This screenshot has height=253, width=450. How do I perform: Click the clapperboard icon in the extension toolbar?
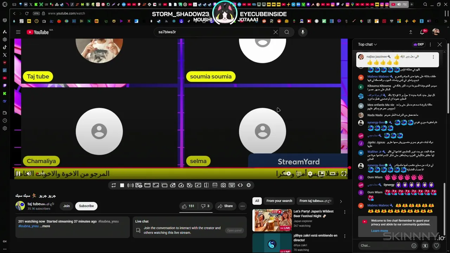[147, 185]
